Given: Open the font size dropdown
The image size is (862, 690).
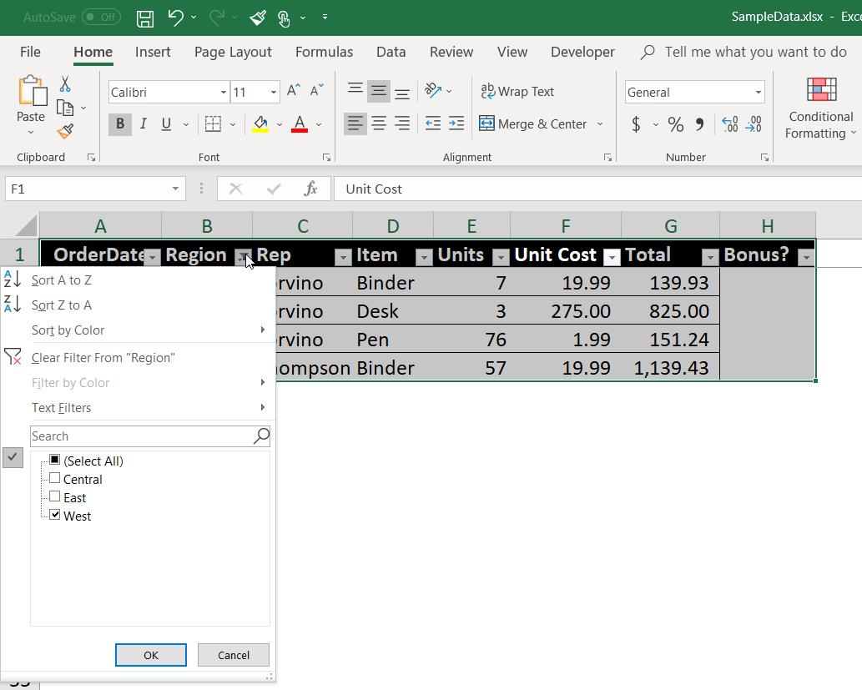Looking at the screenshot, I should pos(273,92).
